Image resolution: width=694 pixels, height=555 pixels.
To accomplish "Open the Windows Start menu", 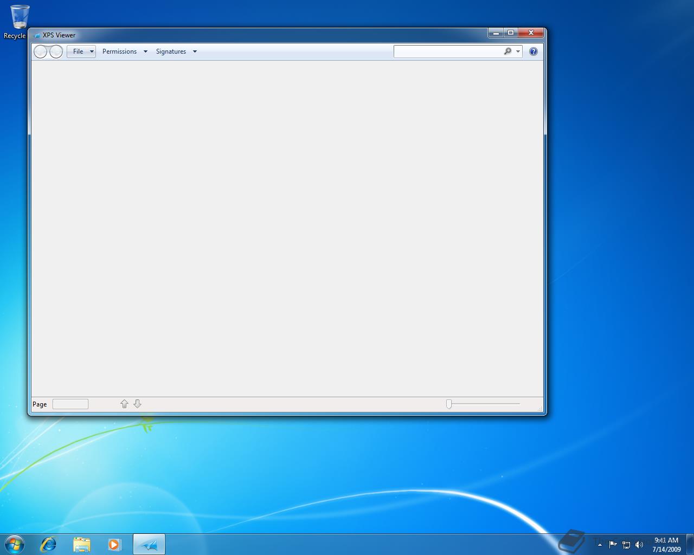I will click(x=15, y=544).
